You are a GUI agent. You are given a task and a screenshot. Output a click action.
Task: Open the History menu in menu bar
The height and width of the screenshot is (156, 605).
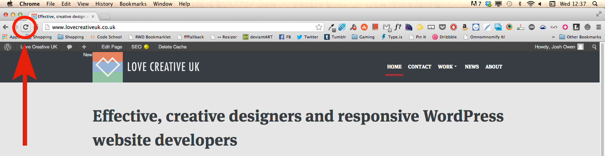click(104, 4)
